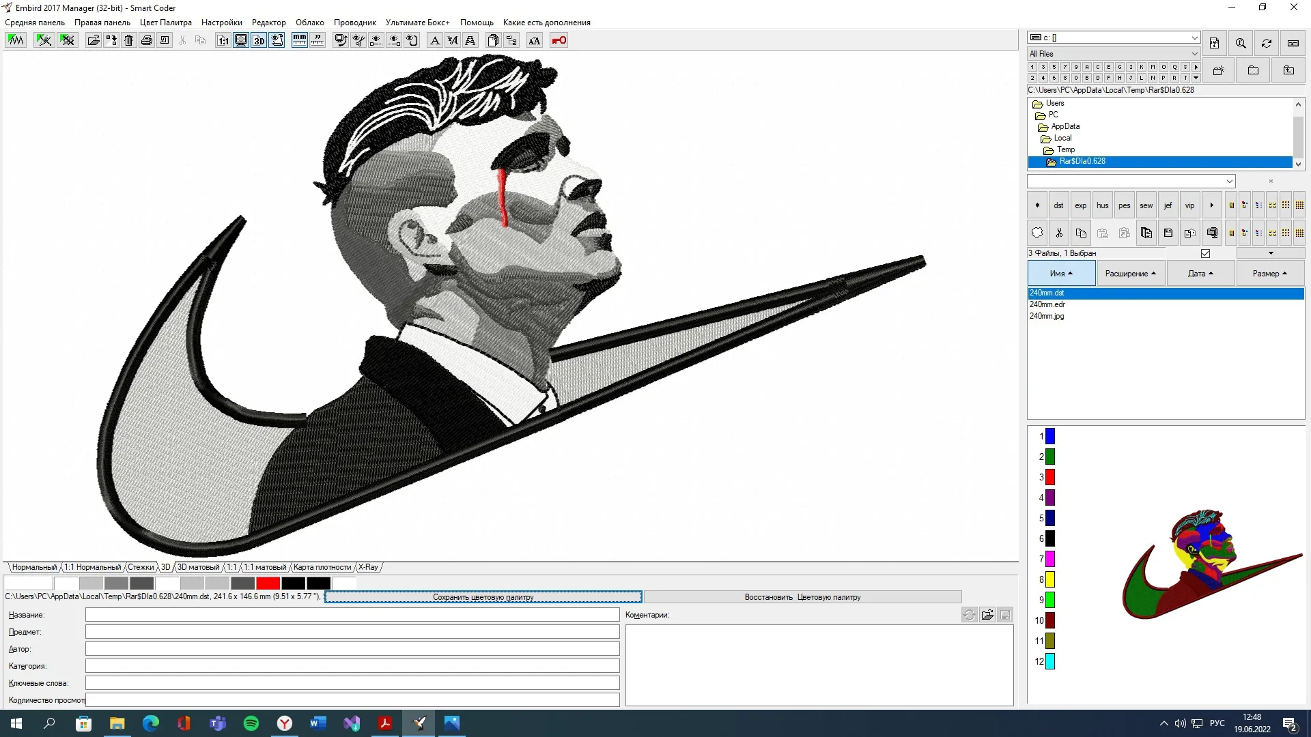
Task: Open the dropdown arrow right of the checkbox
Action: pos(1271,253)
